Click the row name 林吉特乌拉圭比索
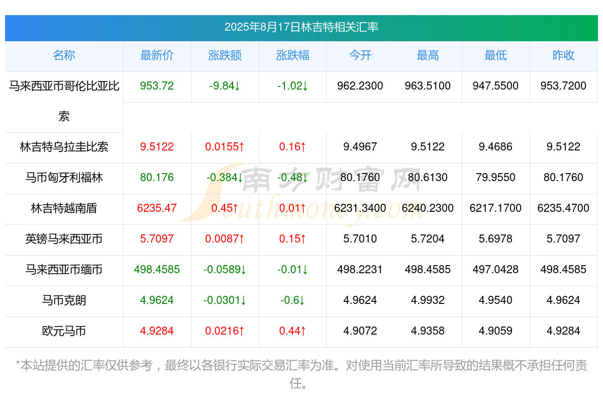Image resolution: width=603 pixels, height=399 pixels. pyautogui.click(x=64, y=147)
